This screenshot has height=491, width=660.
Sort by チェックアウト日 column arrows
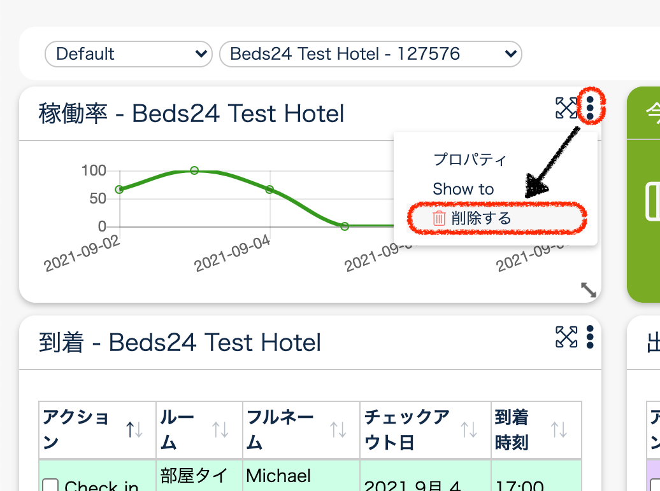tap(469, 430)
